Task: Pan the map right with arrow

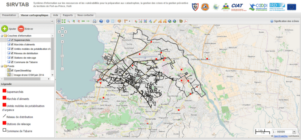Action: [65, 32]
